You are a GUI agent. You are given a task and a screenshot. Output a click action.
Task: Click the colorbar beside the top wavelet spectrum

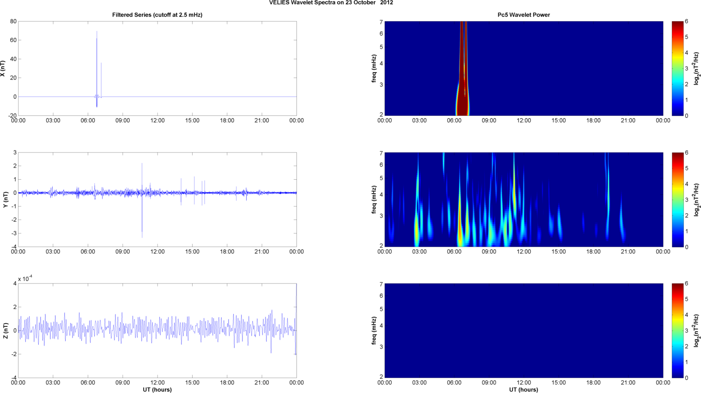click(x=677, y=68)
